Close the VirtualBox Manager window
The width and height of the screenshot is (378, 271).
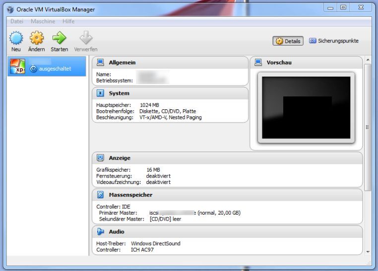click(361, 8)
